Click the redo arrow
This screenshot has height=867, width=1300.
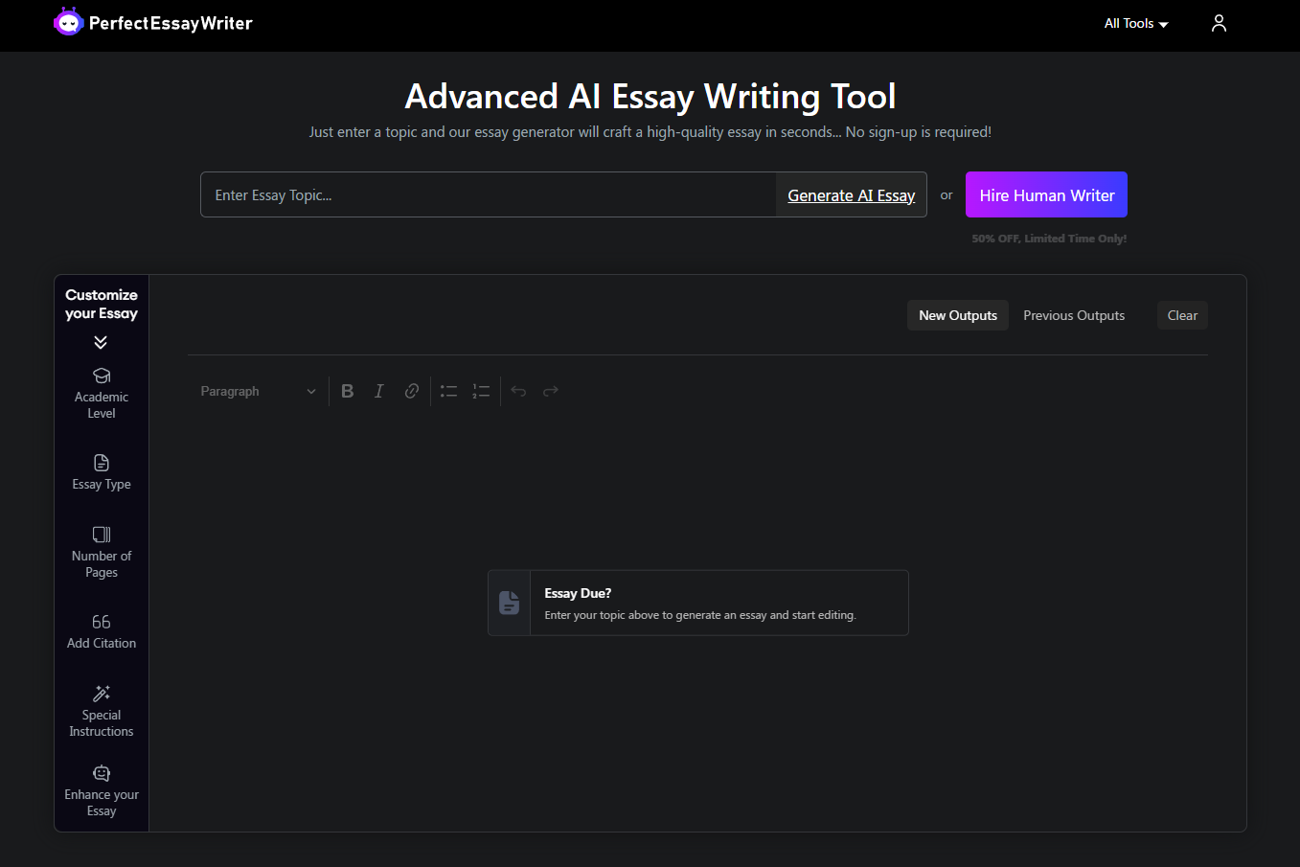551,391
